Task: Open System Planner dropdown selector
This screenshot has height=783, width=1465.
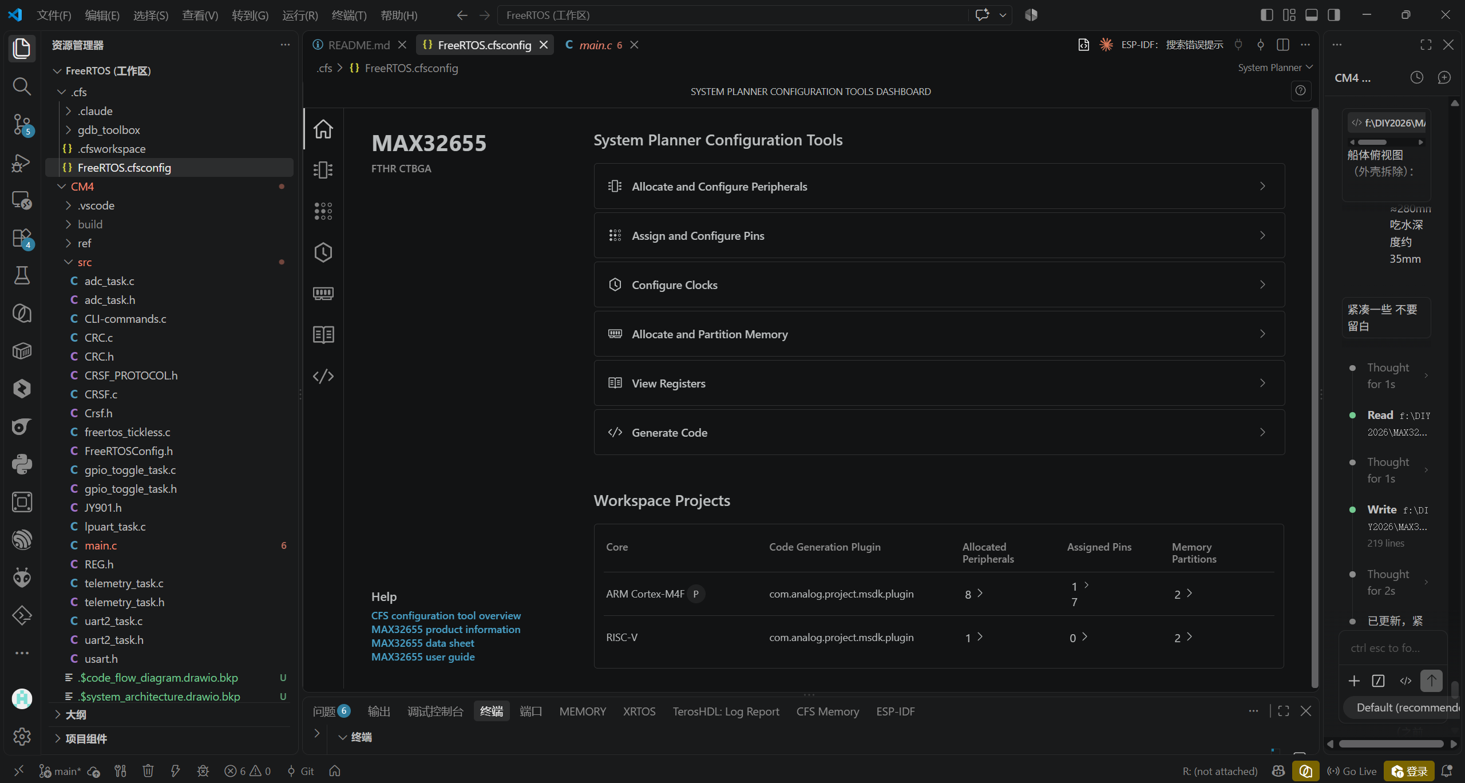Action: (1275, 68)
